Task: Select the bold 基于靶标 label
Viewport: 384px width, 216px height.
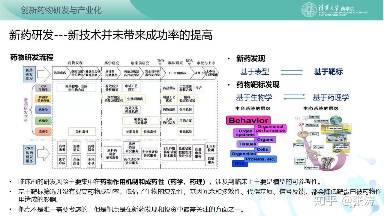Action: click(x=328, y=72)
